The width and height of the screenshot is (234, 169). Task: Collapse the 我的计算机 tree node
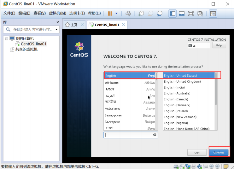coord(7,39)
